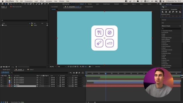Select the Rectangle shape tool

pyautogui.click(x=28, y=4)
